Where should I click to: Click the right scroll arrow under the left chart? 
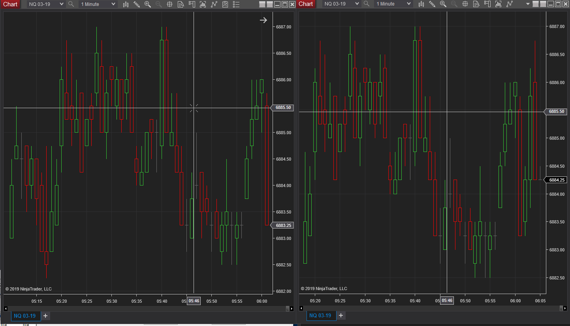(x=292, y=308)
